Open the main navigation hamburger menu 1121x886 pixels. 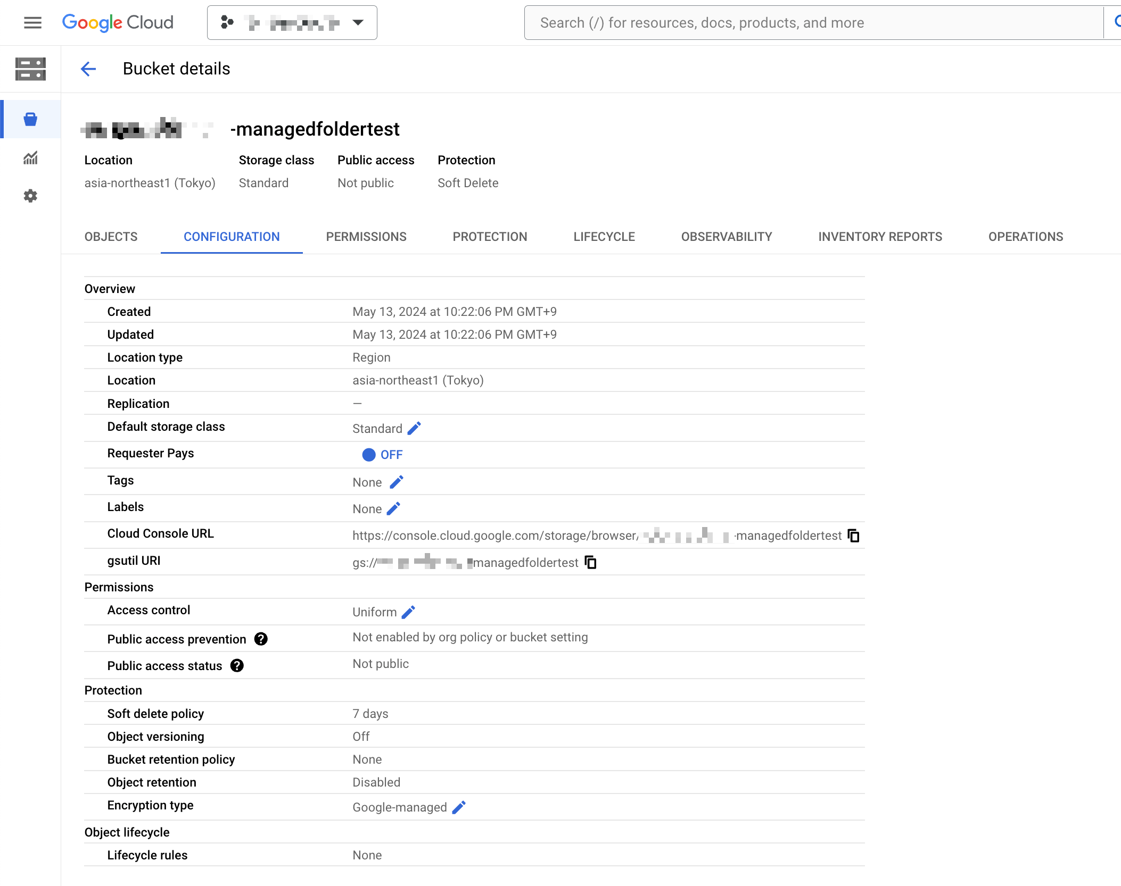pos(32,22)
